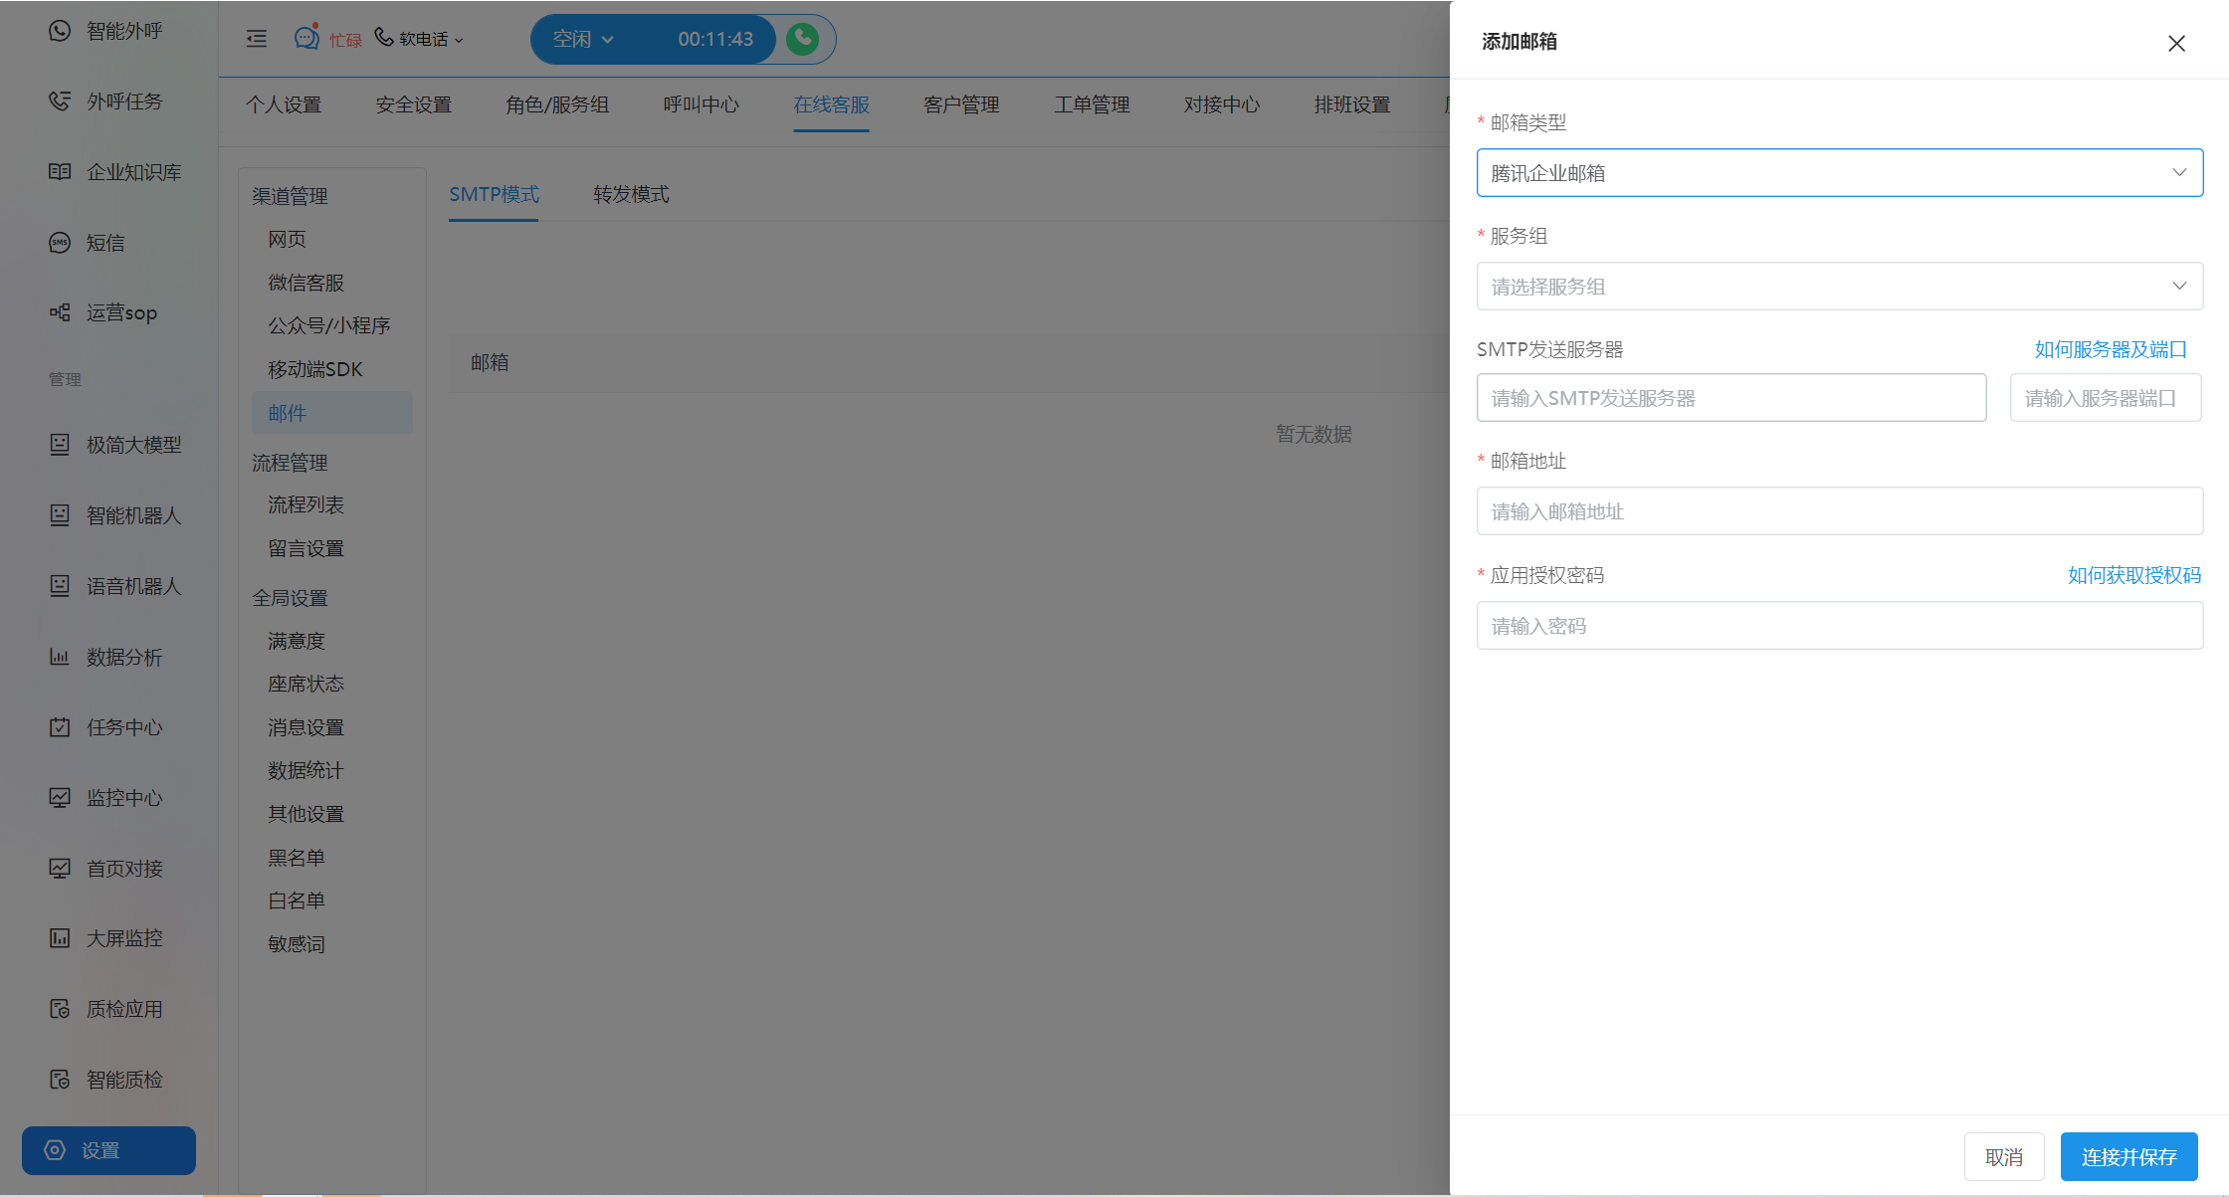
Task: Open the 角色/服务组 tab
Action: click(x=557, y=104)
